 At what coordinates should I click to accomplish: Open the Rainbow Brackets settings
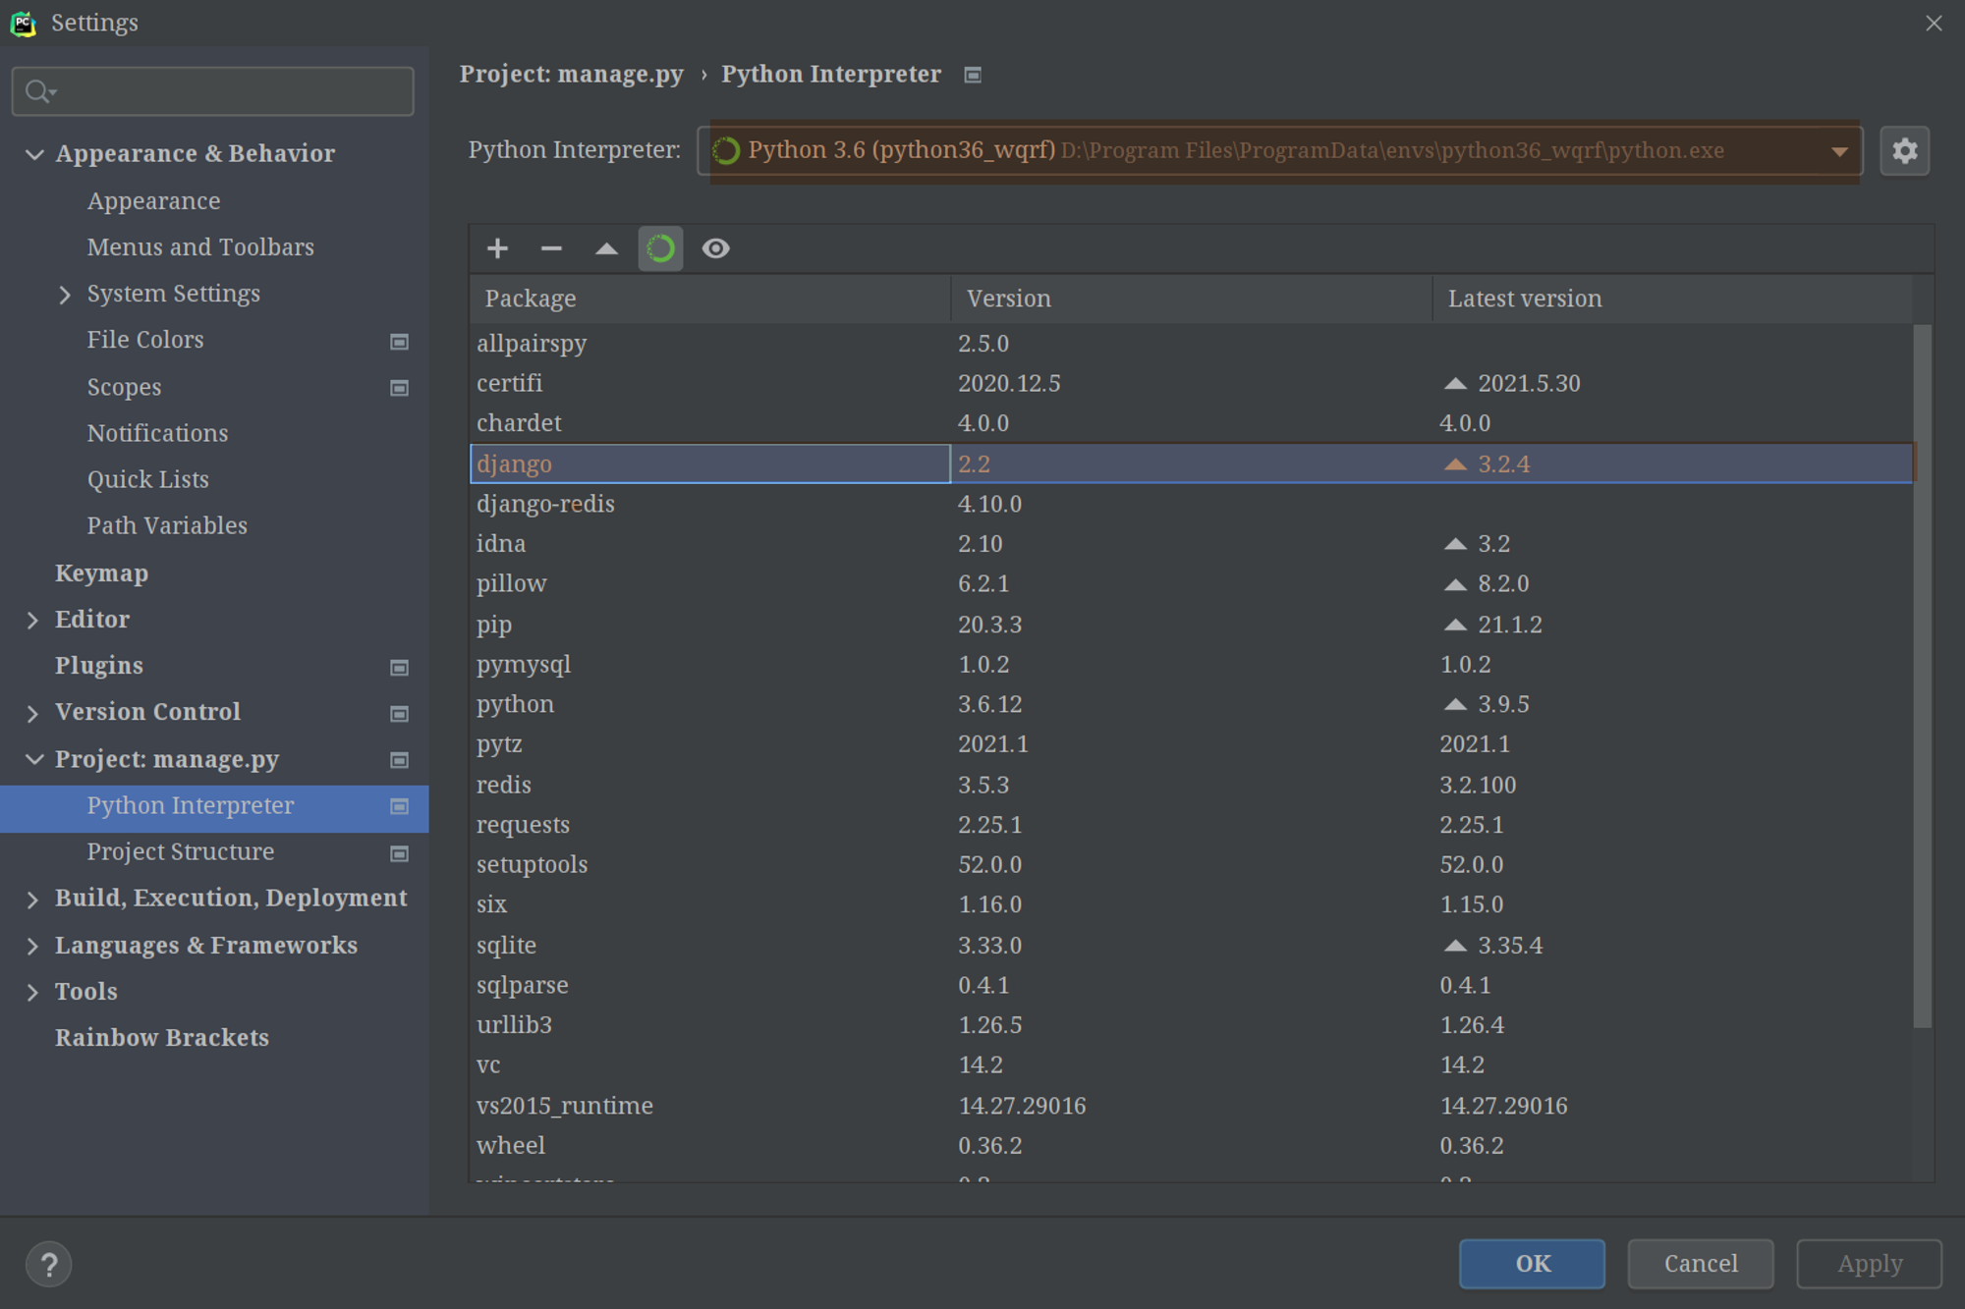[162, 1038]
